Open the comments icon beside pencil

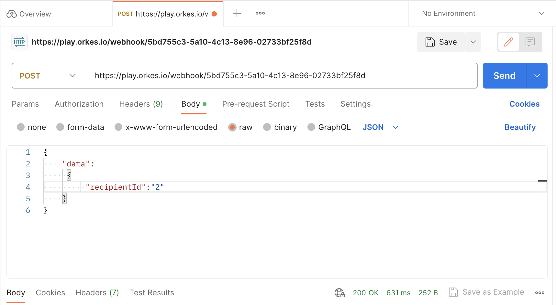click(530, 42)
